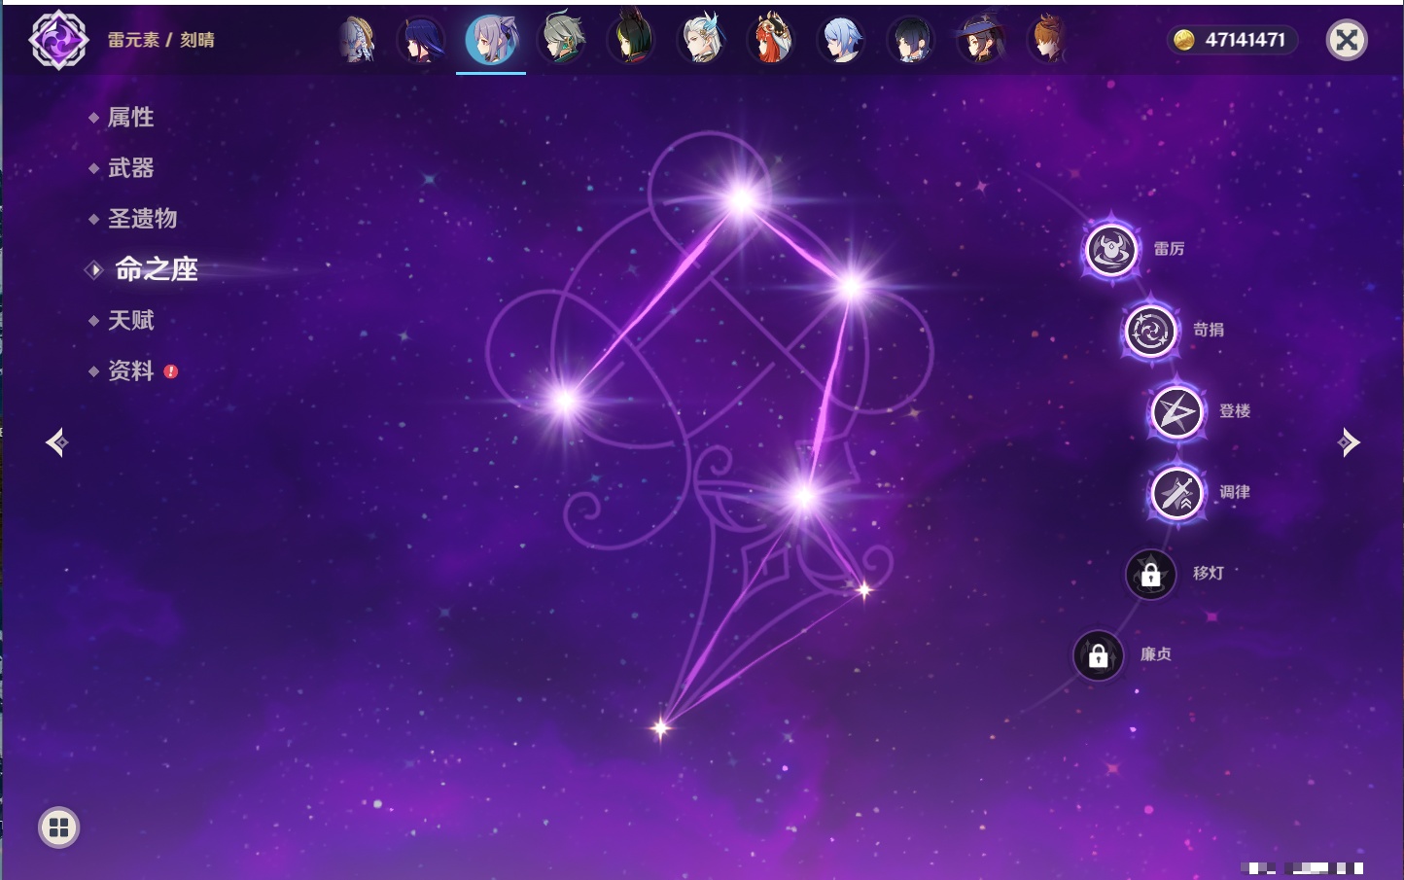Viewport: 1404px width, 880px height.
Task: Open the 天赋 talents tab
Action: pos(130,320)
